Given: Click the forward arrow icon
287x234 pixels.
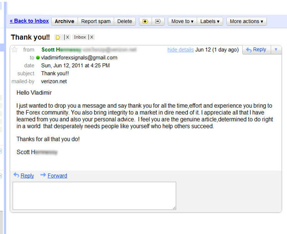Looking at the screenshot, I should pyautogui.click(x=43, y=175).
